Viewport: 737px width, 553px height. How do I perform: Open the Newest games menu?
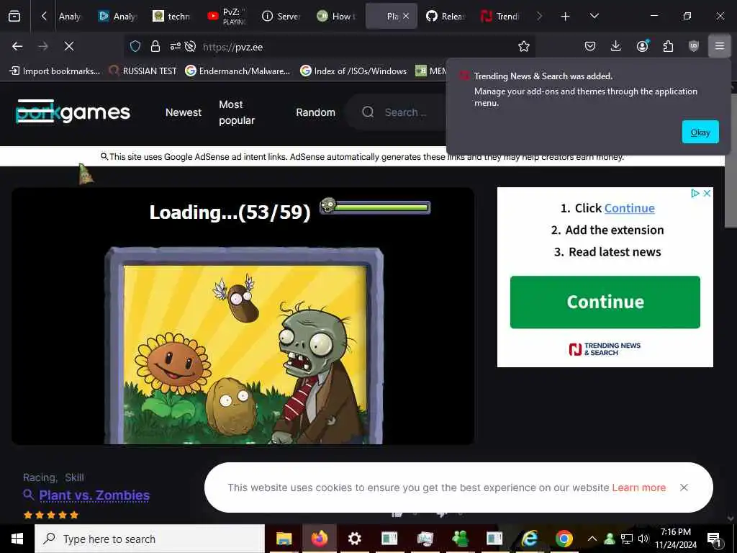[184, 112]
